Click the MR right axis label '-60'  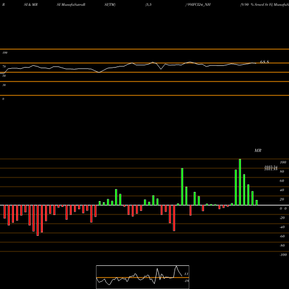click(282, 236)
